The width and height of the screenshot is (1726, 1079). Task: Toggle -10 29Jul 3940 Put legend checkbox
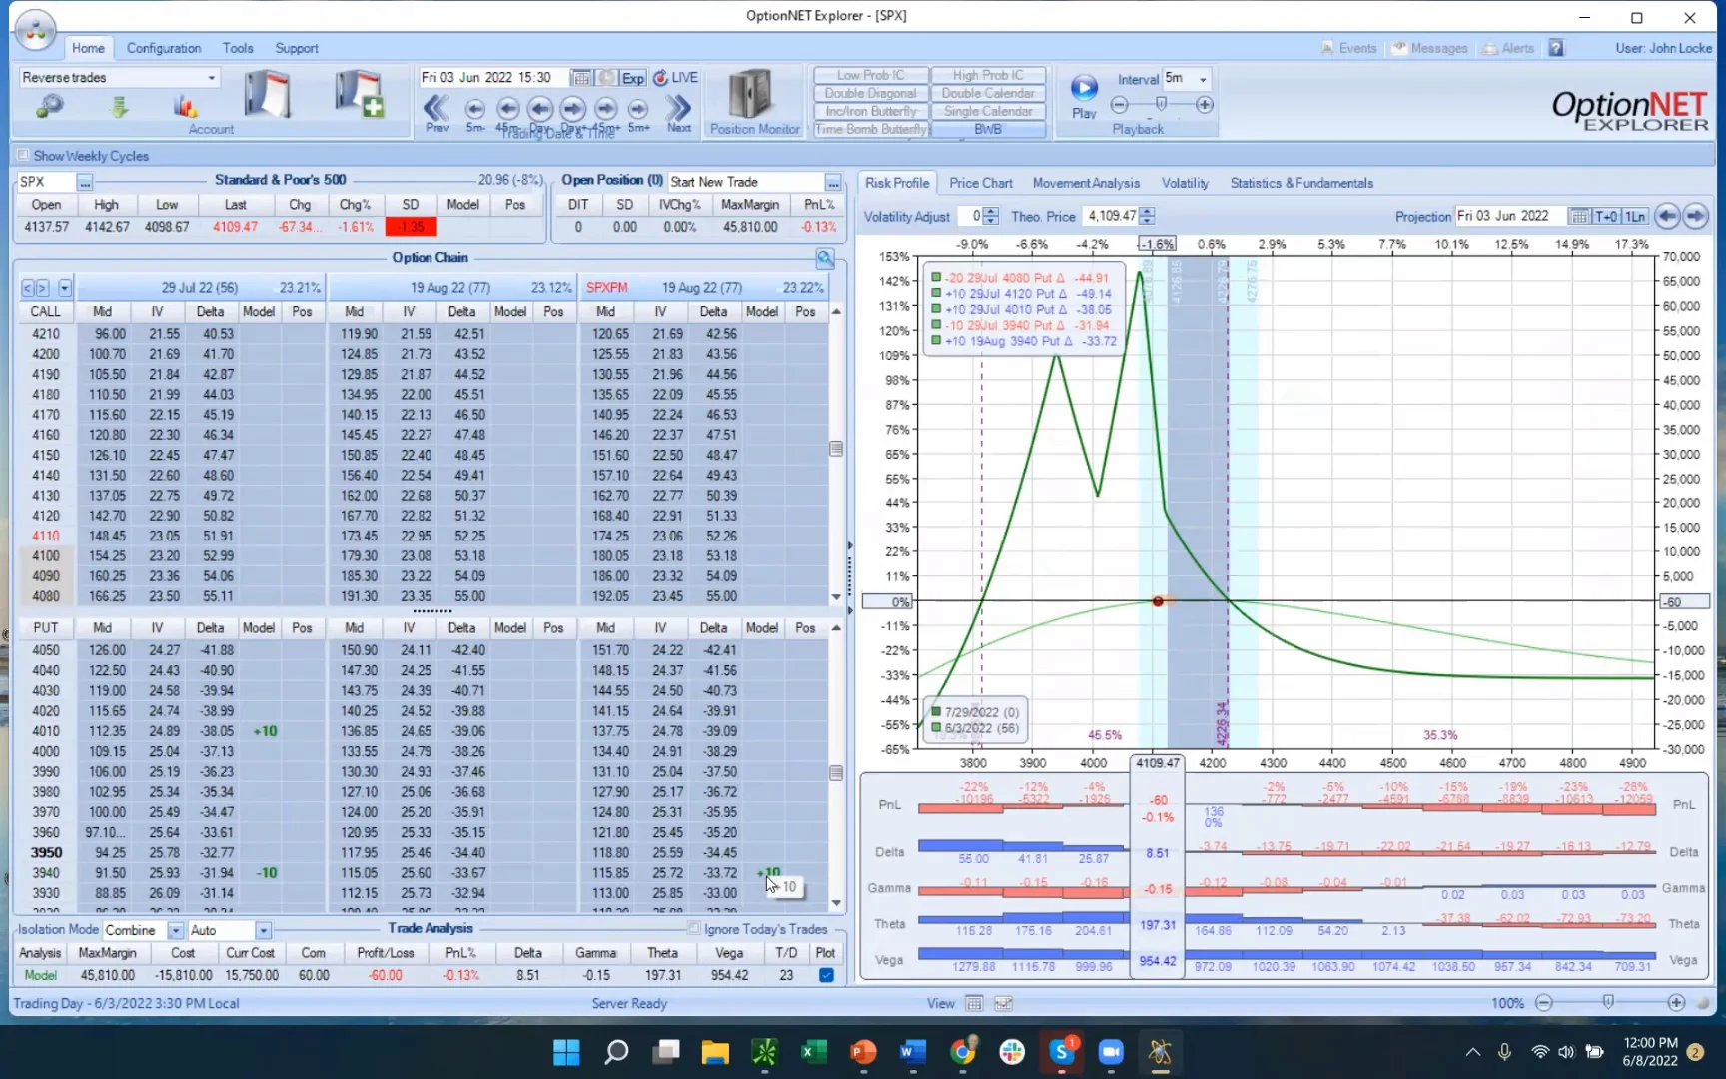pyautogui.click(x=937, y=325)
